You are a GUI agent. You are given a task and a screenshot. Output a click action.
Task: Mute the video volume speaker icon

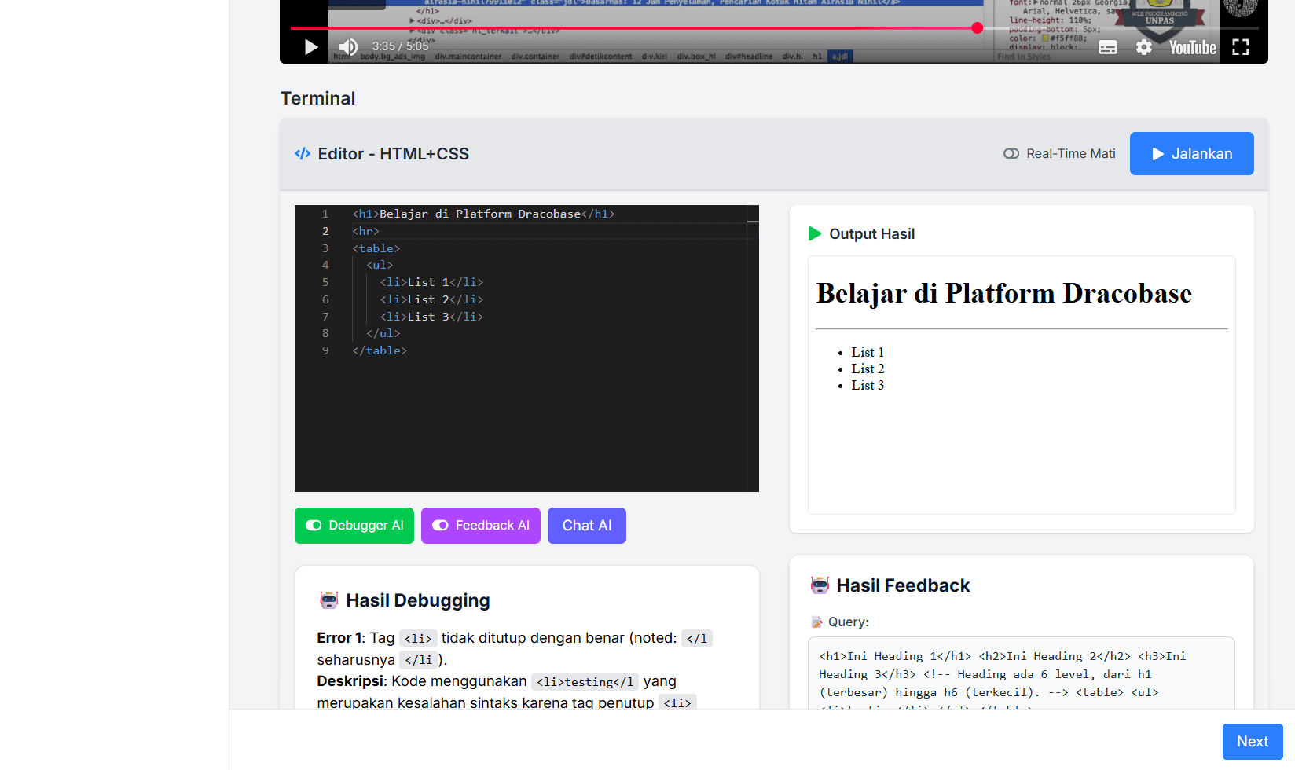click(348, 47)
